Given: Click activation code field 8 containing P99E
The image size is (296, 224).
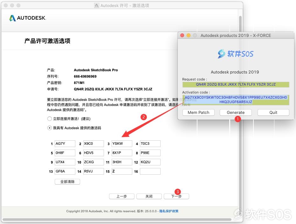Looking at the screenshot, I should pos(150,153).
